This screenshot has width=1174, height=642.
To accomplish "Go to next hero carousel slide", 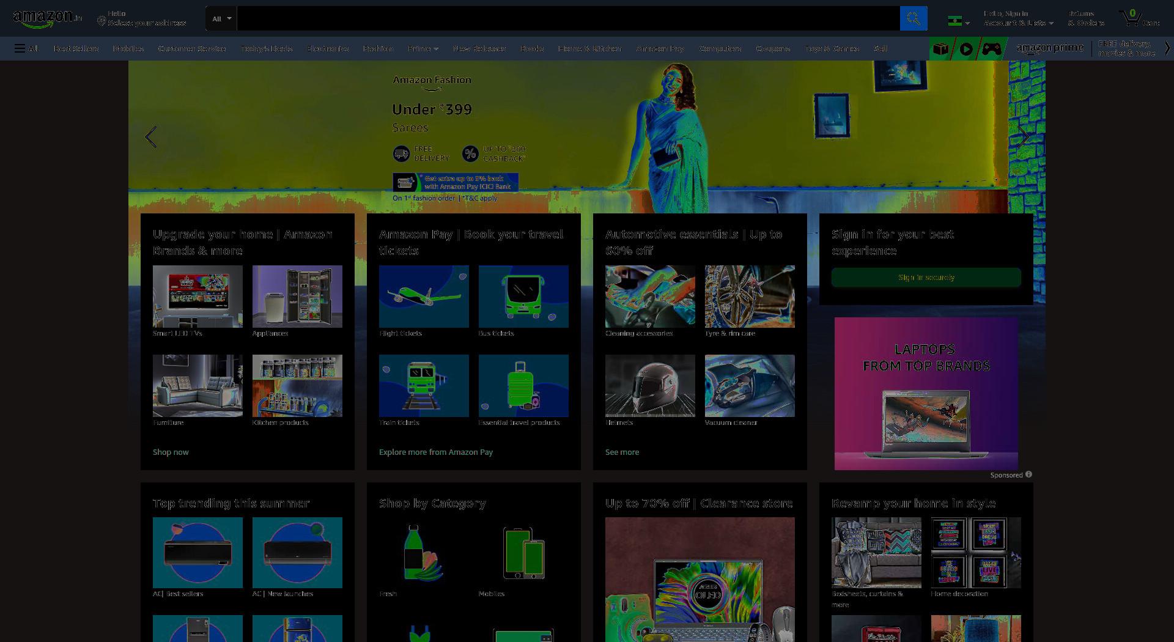I will coord(1023,137).
